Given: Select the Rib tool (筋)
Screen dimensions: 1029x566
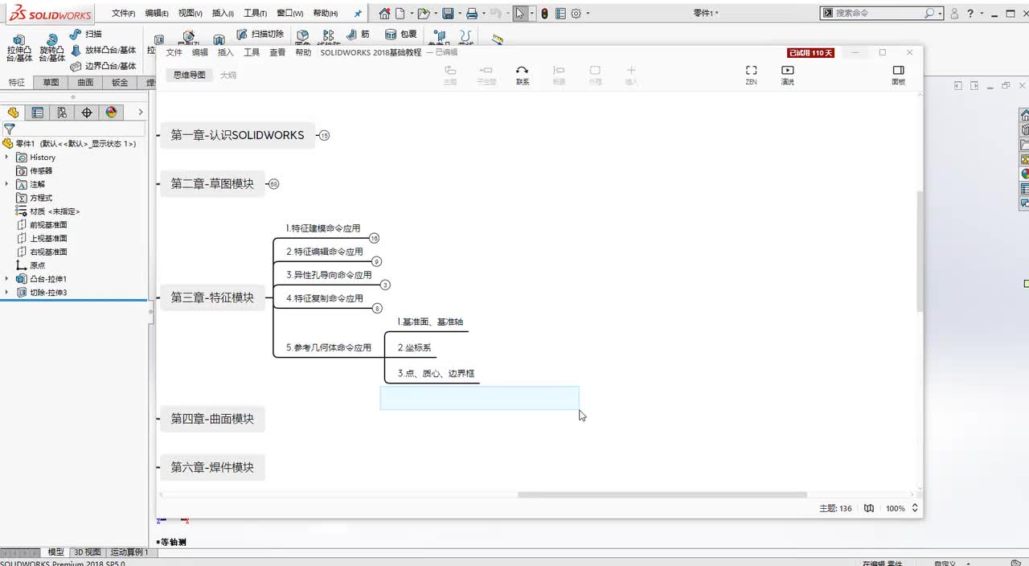Looking at the screenshot, I should [x=359, y=35].
